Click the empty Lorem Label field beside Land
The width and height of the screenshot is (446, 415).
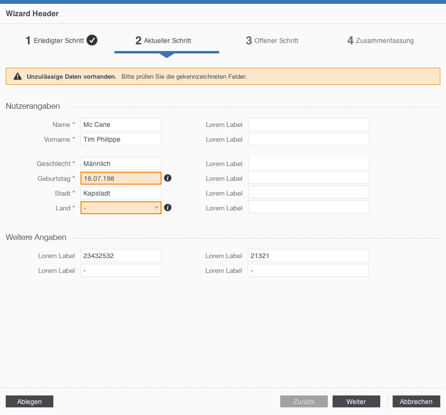[x=309, y=207]
